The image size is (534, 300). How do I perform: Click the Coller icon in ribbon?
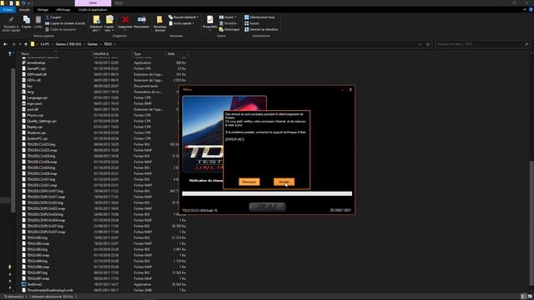pyautogui.click(x=38, y=20)
